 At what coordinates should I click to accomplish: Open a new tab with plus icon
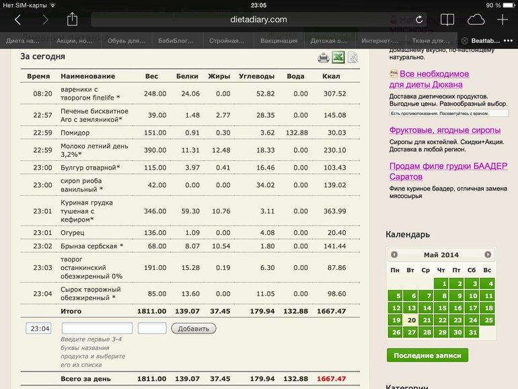[503, 20]
